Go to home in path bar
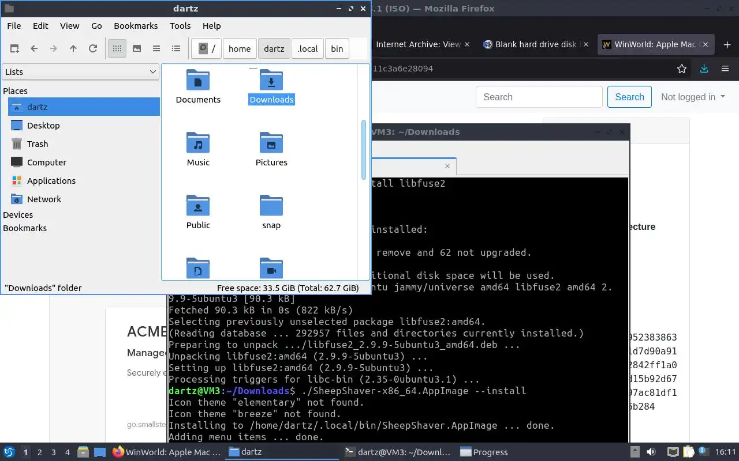 (240, 49)
